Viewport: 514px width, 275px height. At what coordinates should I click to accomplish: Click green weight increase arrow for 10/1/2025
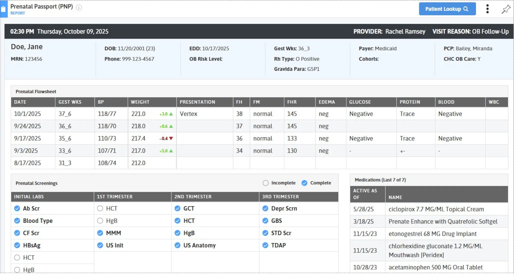[x=171, y=114]
